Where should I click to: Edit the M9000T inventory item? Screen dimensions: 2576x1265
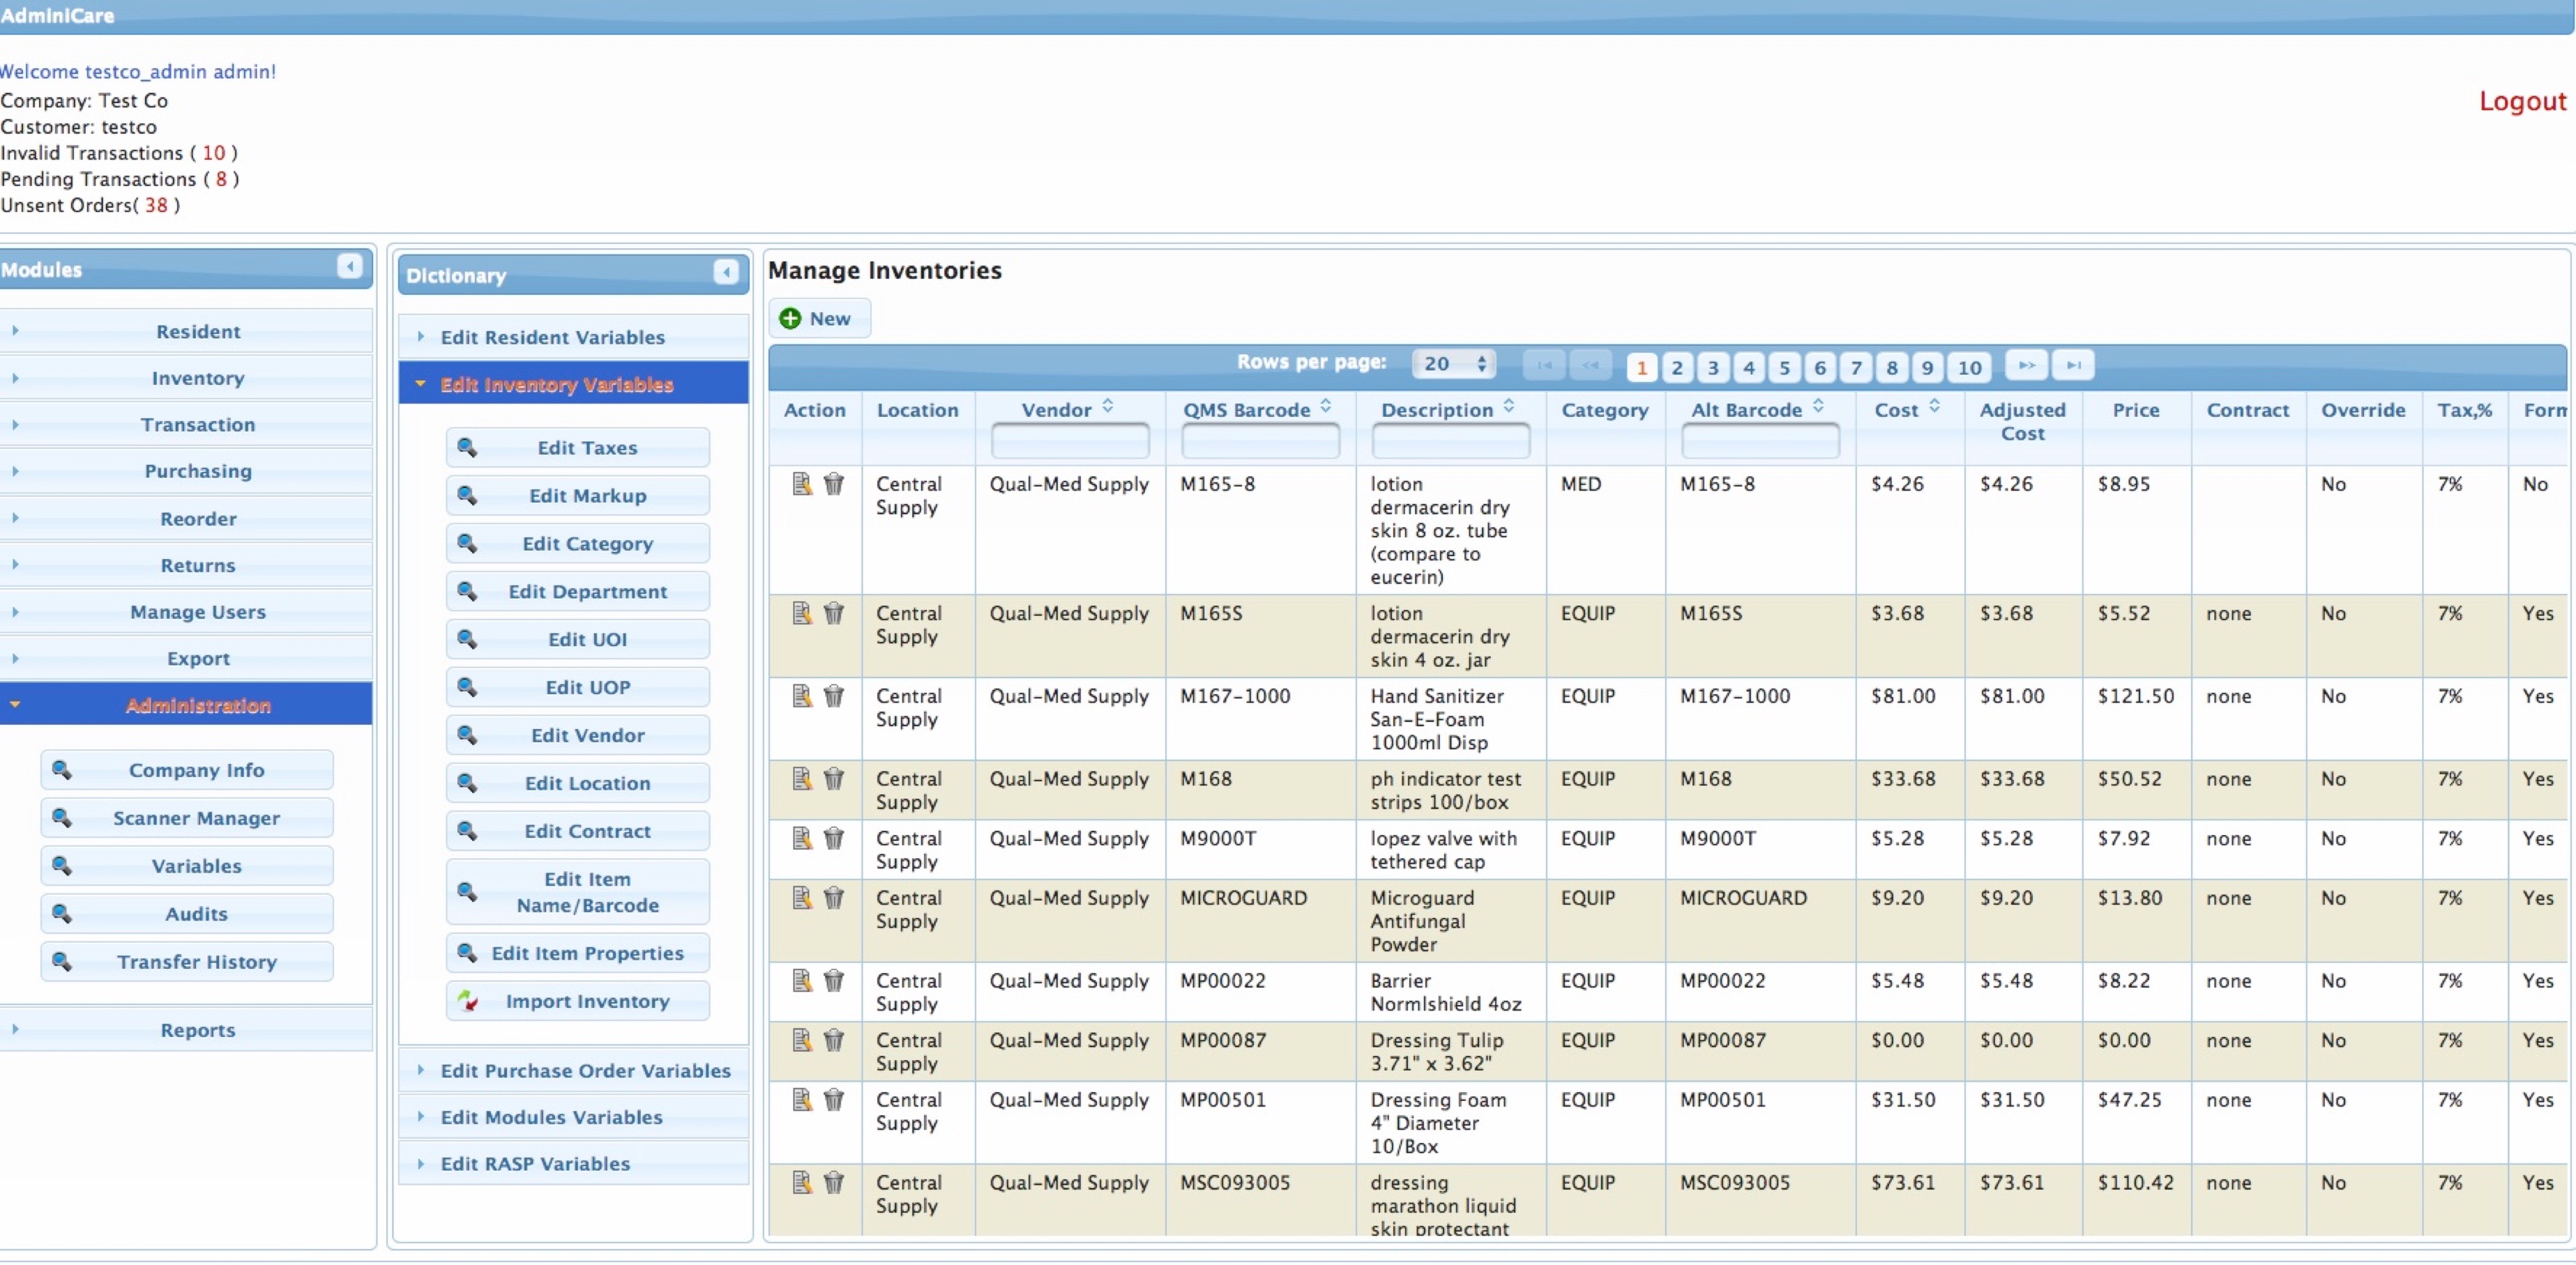[801, 837]
